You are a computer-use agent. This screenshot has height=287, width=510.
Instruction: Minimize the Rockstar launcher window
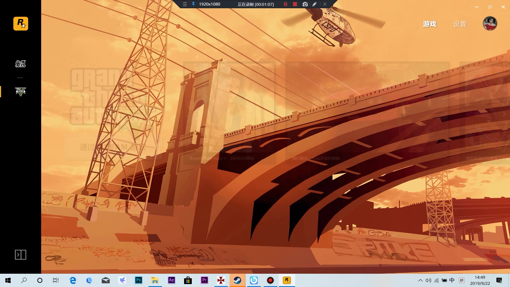(477, 7)
